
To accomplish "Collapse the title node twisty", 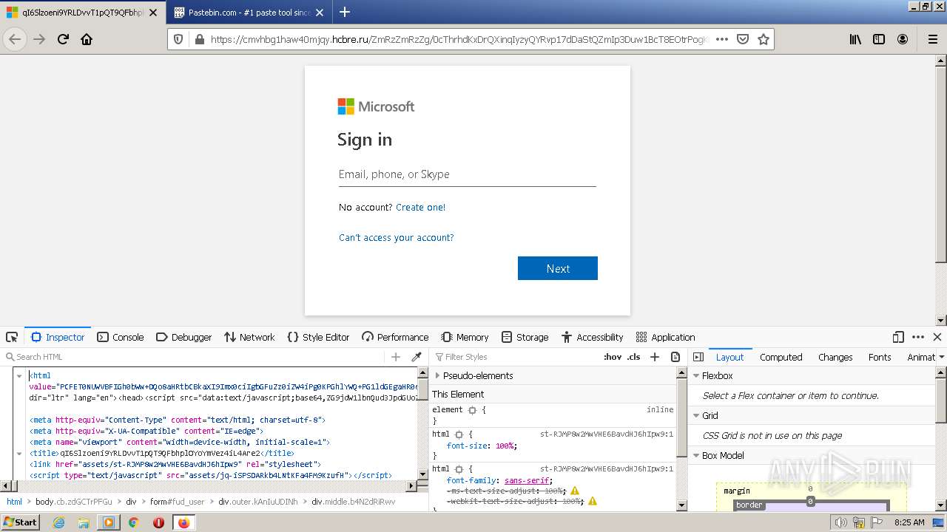I will click(19, 454).
